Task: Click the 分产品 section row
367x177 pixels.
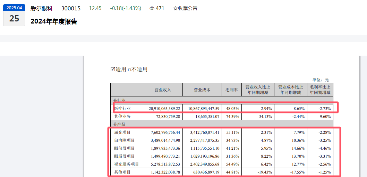Action: (x=222, y=124)
